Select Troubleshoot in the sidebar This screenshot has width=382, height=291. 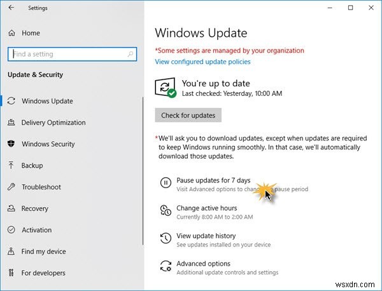[41, 187]
